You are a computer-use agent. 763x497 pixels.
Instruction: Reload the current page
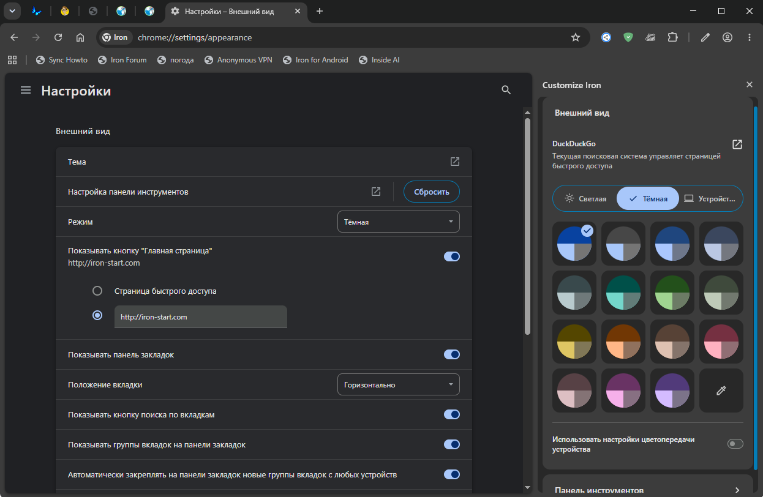(x=58, y=37)
